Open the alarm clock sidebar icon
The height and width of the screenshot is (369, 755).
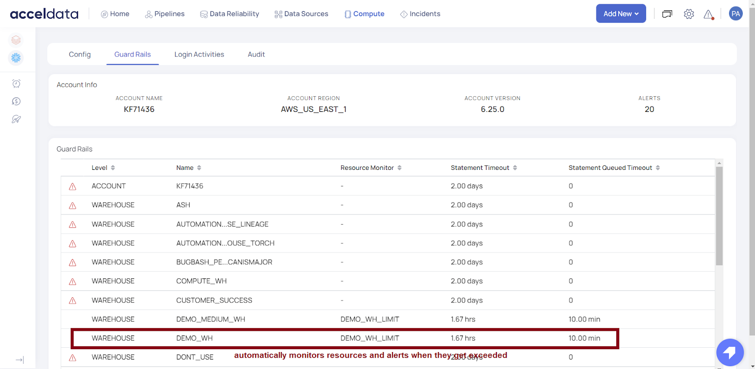(x=16, y=84)
